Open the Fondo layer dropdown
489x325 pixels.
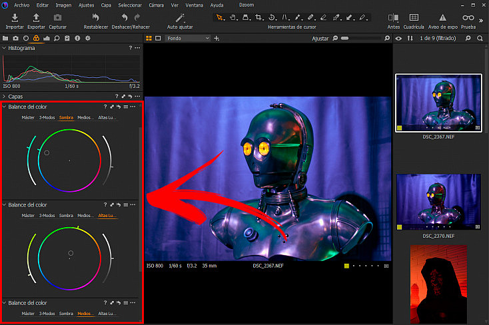(x=188, y=38)
